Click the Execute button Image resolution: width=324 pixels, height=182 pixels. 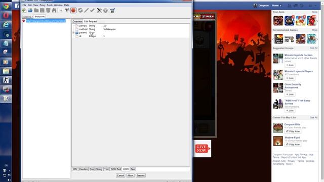click(141, 175)
